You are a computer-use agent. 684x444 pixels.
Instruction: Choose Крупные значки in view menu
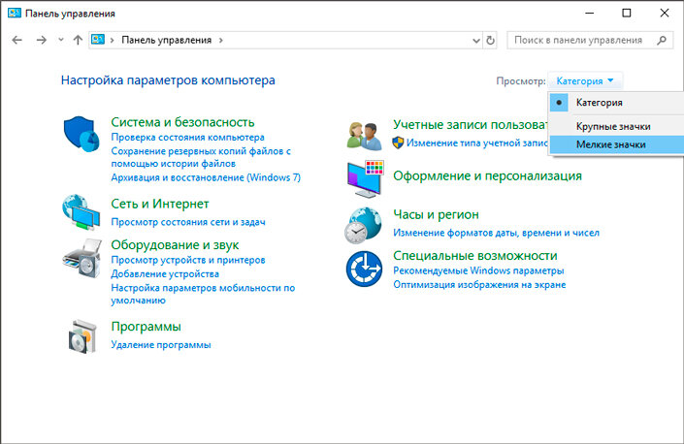[616, 126]
